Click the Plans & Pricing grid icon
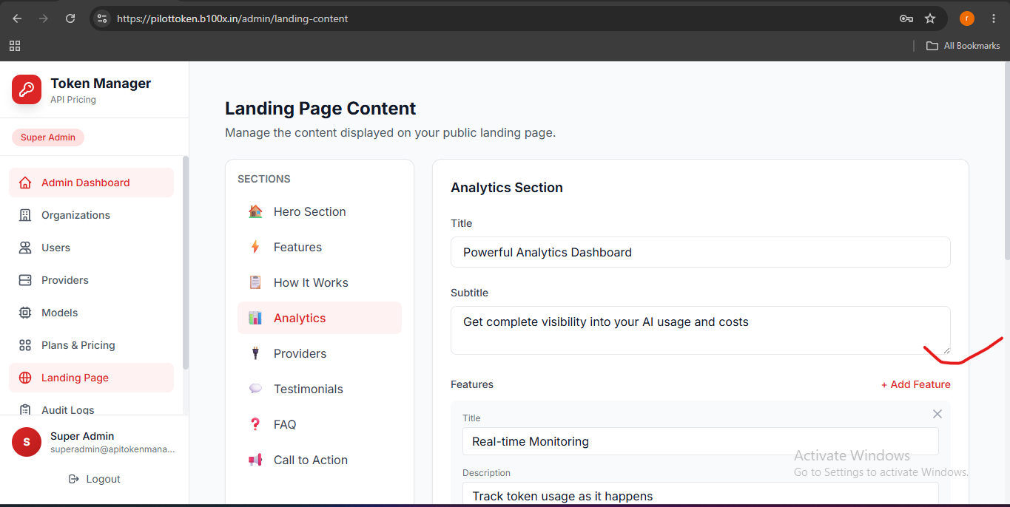This screenshot has height=507, width=1010. coord(25,345)
